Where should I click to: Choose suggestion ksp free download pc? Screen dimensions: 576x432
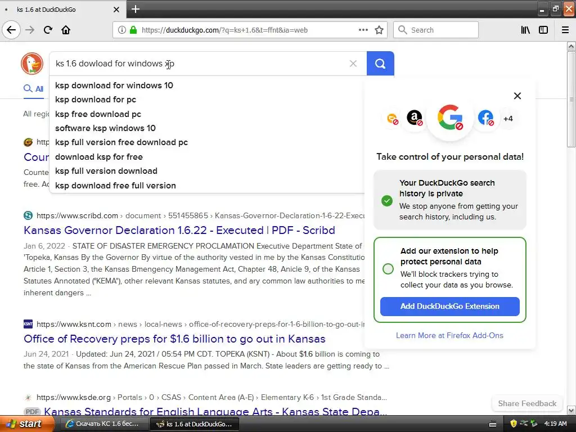(x=207, y=114)
